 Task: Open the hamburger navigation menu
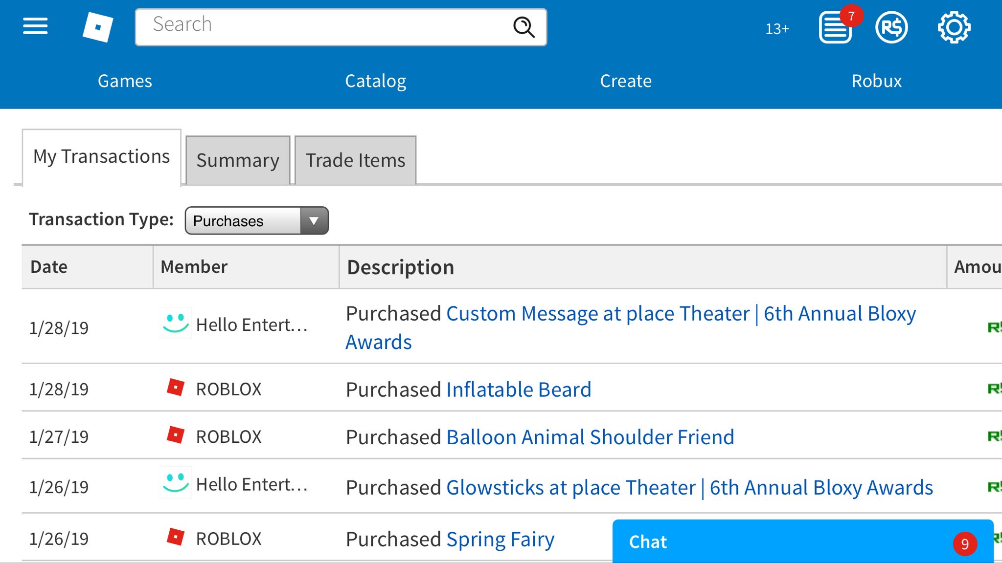pos(35,26)
